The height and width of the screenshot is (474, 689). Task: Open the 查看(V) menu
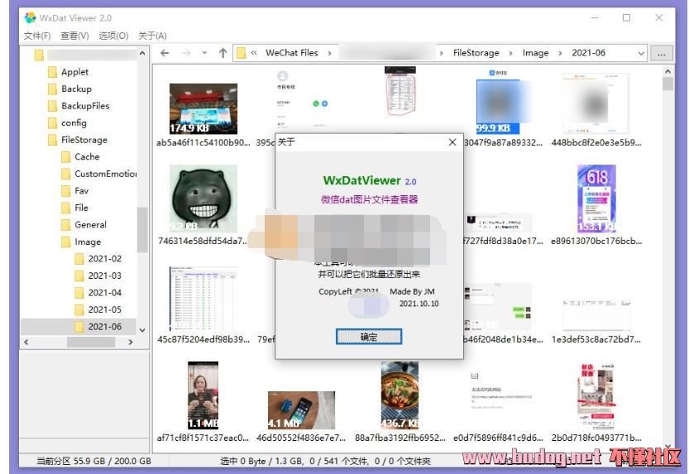pos(74,36)
